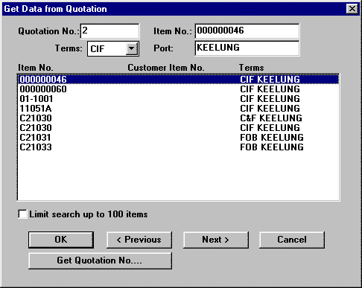
Task: Edit the Port field containing KEELUNG
Action: [x=247, y=48]
